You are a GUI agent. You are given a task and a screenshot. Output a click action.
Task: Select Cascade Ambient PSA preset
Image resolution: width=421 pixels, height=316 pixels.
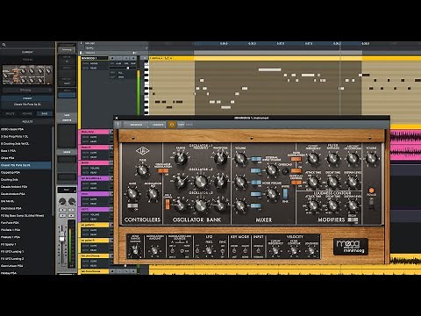click(25, 187)
